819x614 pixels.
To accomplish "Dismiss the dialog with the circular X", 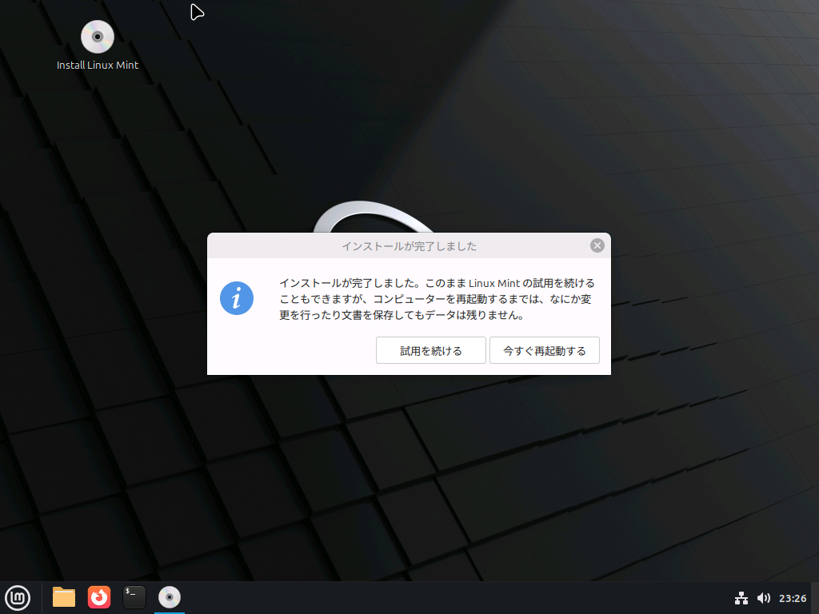I will (x=597, y=245).
